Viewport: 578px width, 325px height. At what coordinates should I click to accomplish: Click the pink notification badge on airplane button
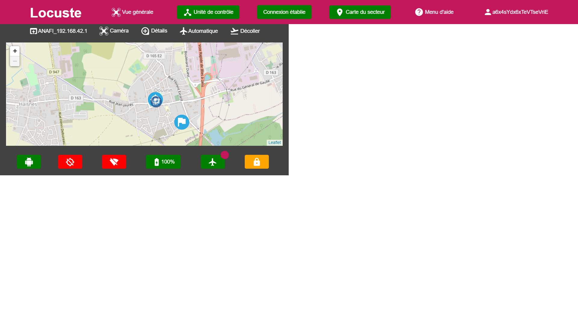click(x=225, y=155)
